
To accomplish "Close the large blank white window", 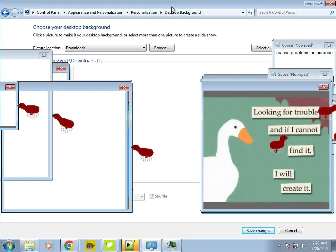I will [124, 87].
